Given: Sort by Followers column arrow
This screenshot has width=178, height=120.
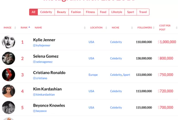Looking at the screenshot, I should click(154, 27).
